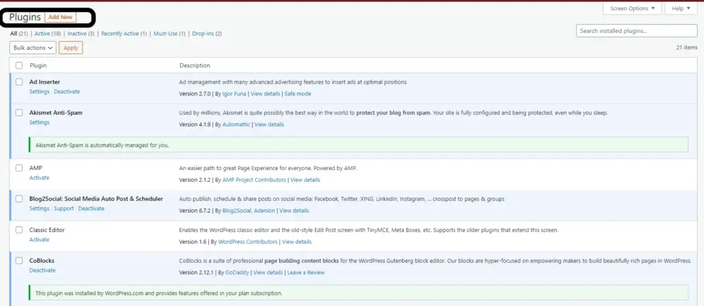Deactivate the Ad Inserter plugin

coord(67,91)
